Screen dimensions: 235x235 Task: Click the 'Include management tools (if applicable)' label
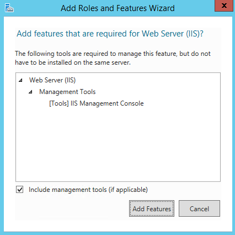(x=88, y=190)
